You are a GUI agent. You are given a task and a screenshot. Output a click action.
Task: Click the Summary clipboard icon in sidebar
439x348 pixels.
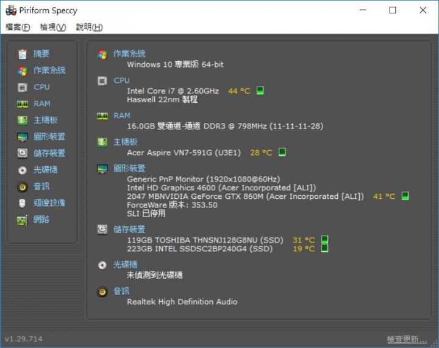tap(23, 54)
